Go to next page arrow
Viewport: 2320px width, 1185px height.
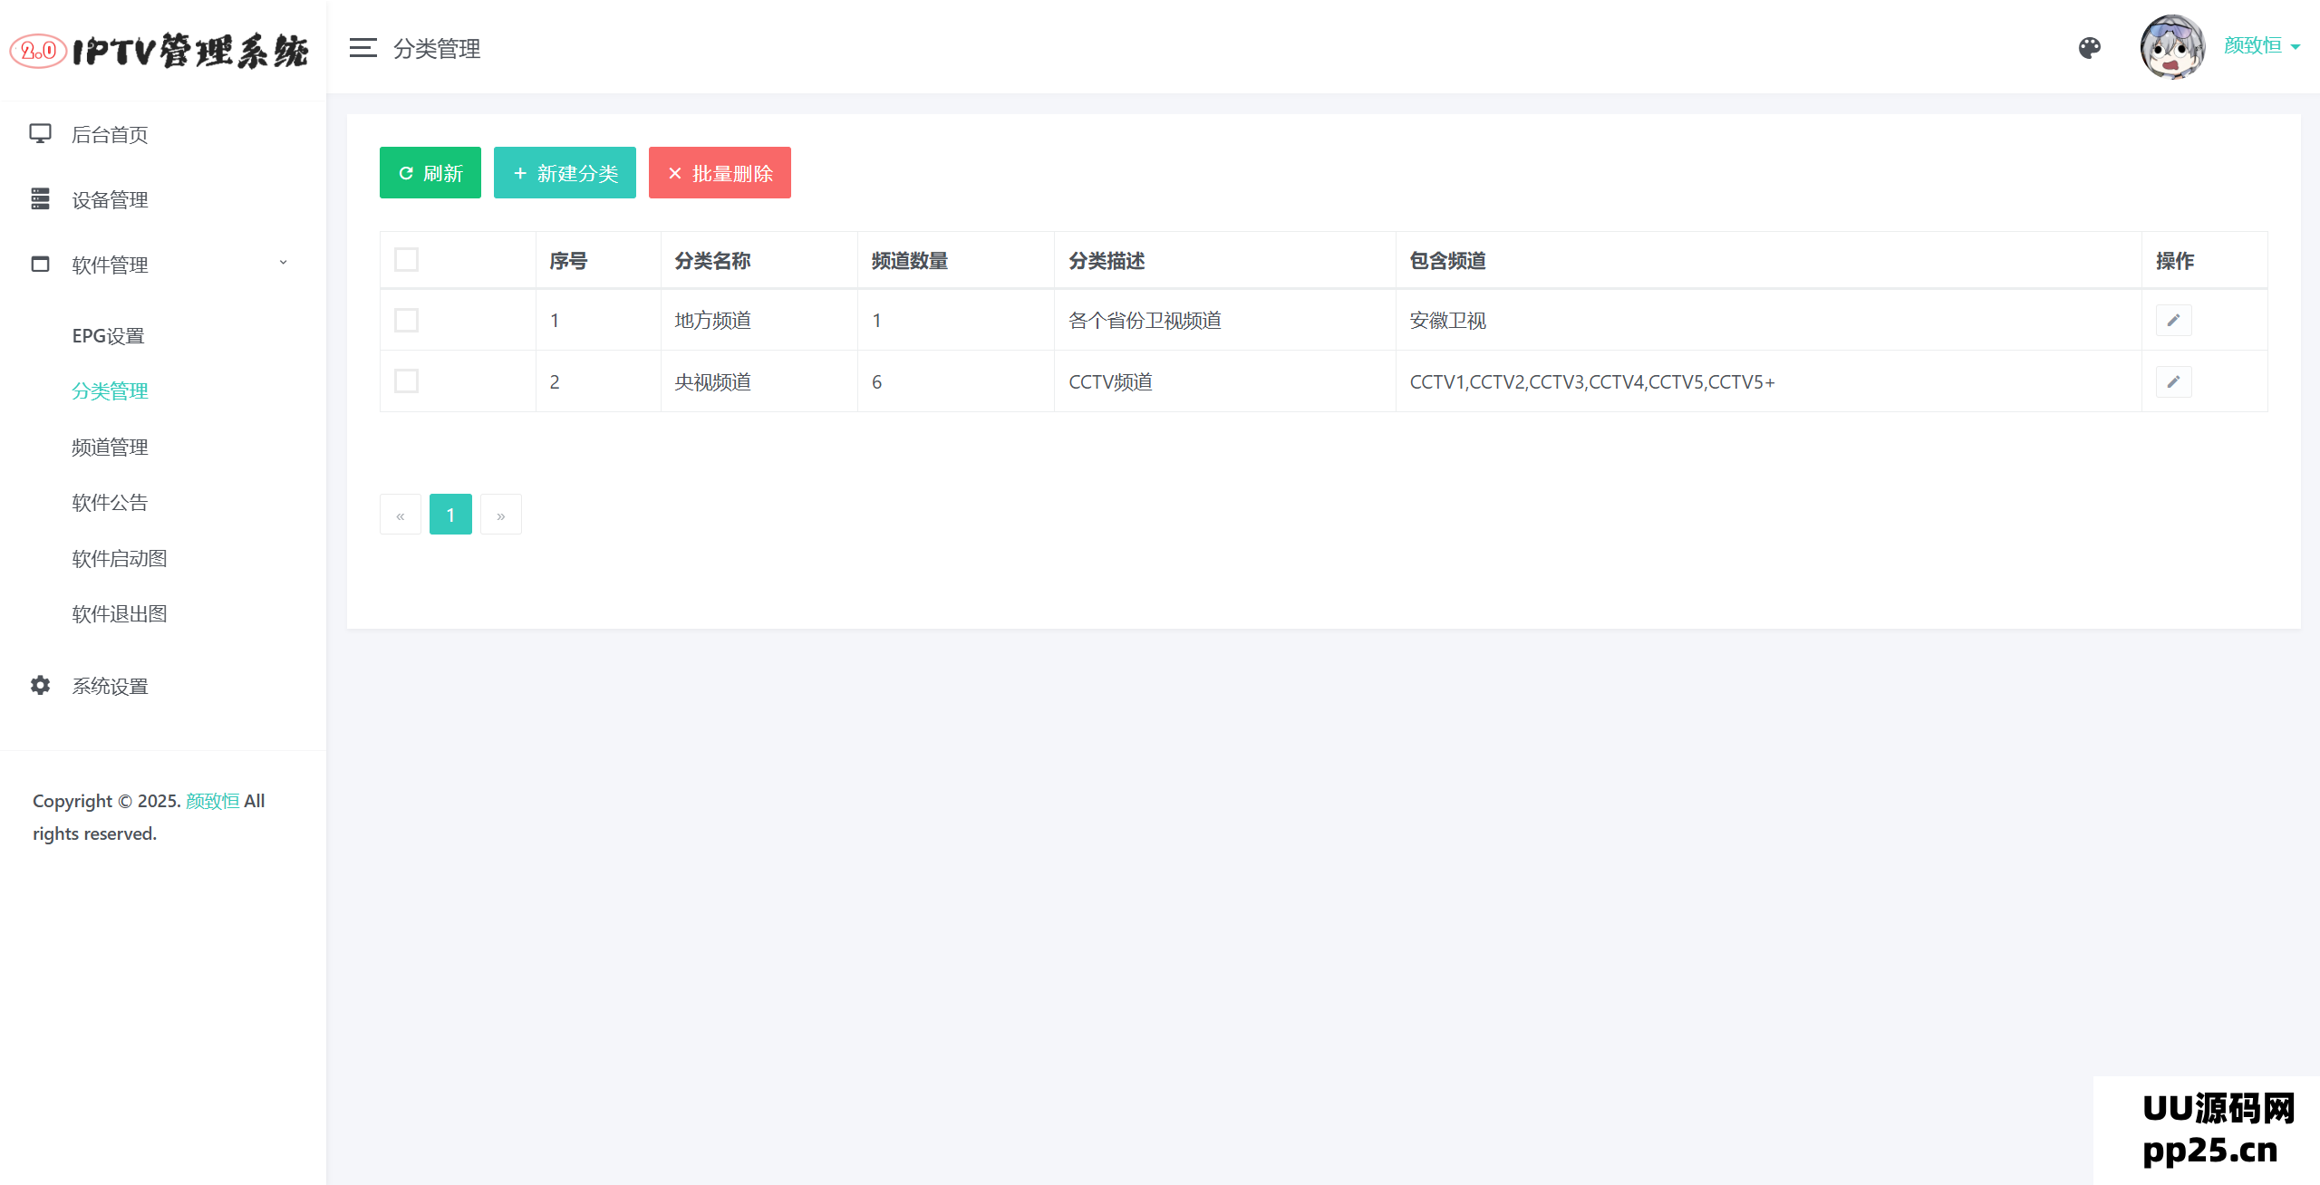[500, 515]
